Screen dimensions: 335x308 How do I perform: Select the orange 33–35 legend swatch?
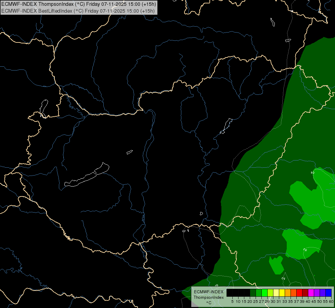[288, 293]
